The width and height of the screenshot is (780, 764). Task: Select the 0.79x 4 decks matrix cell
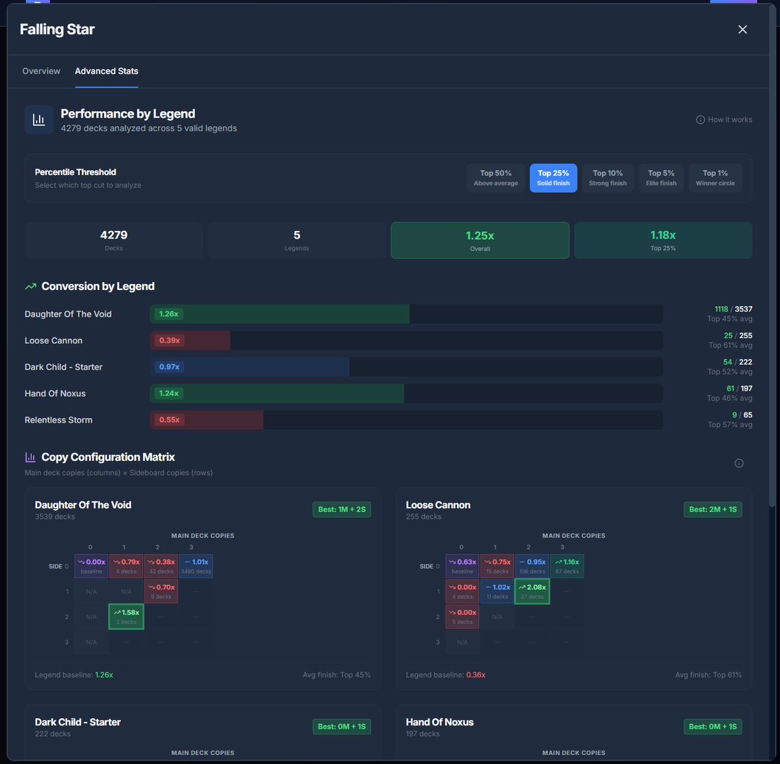click(126, 566)
